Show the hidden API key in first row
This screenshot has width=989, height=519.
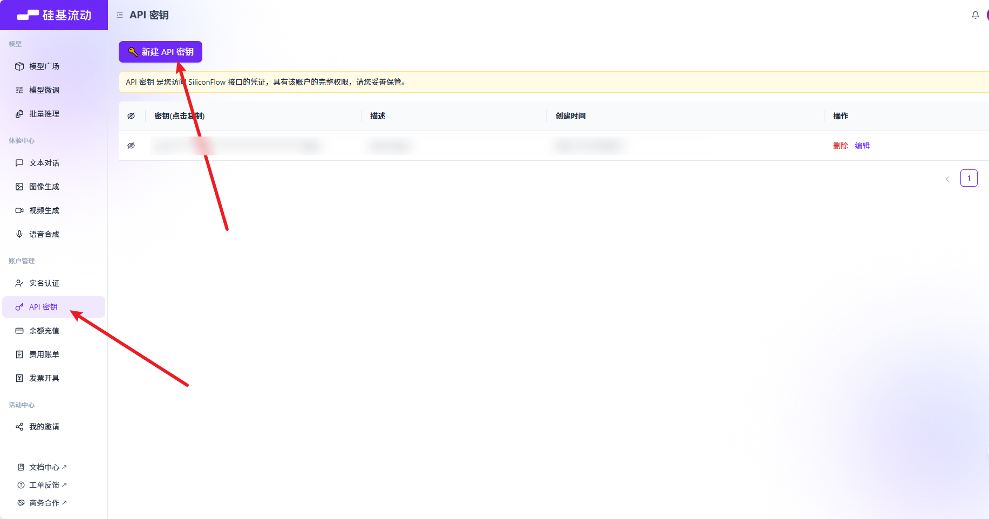[131, 146]
